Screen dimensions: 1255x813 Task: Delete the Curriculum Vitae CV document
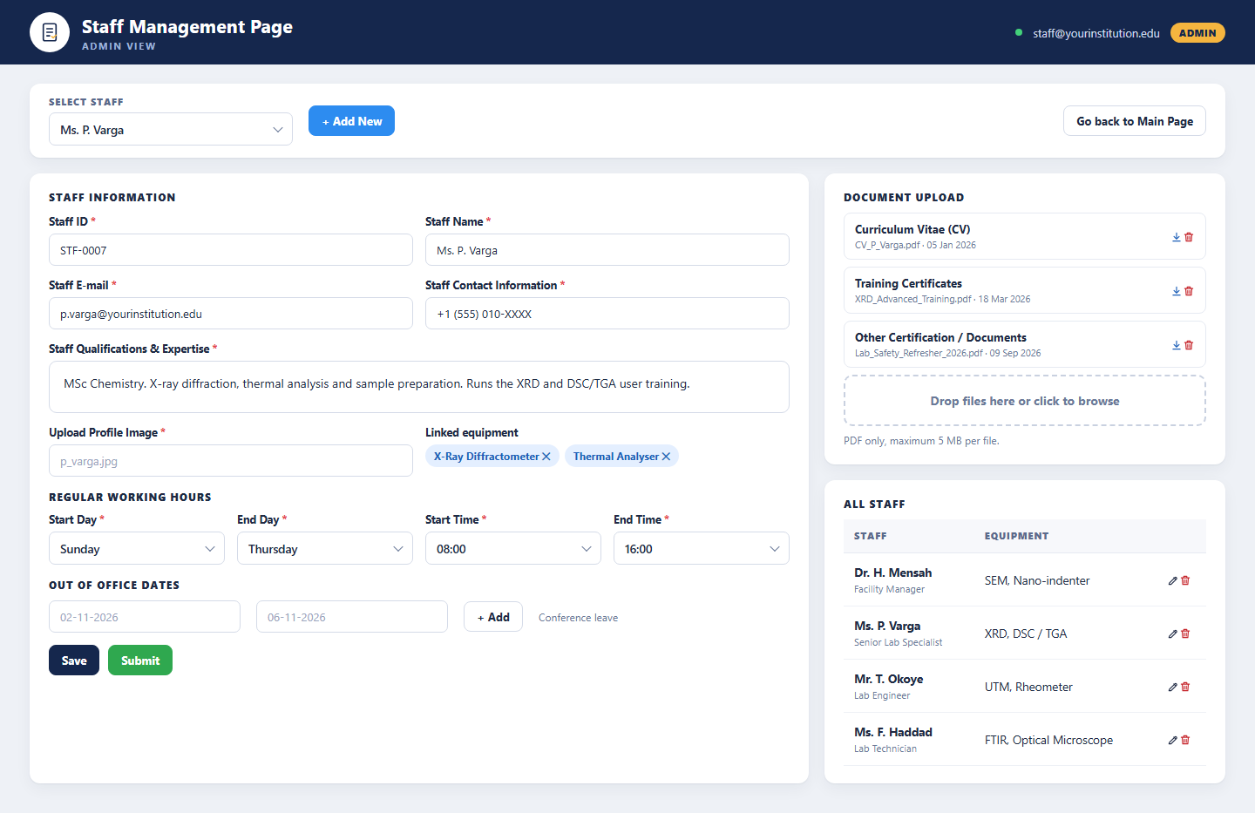pyautogui.click(x=1189, y=237)
